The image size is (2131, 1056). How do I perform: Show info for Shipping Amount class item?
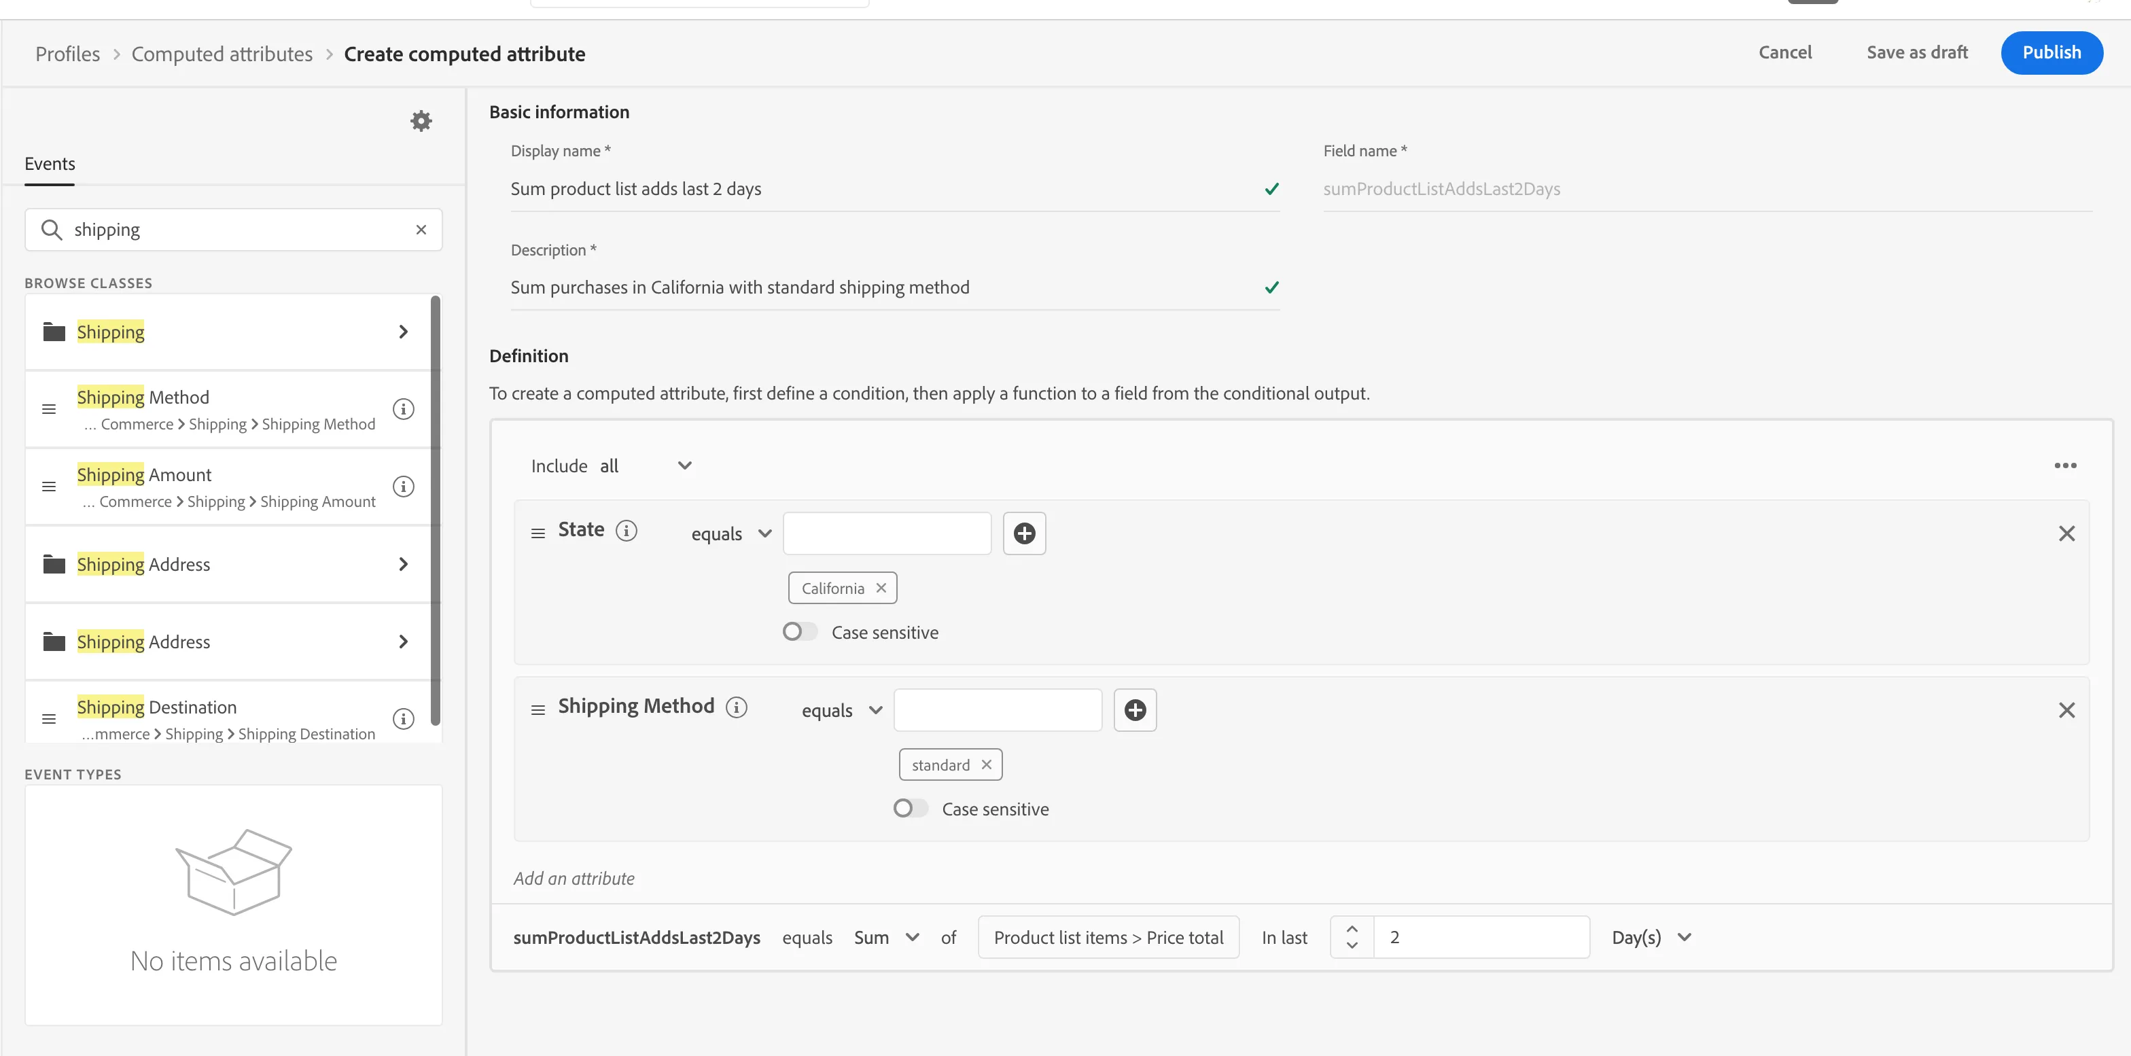pyautogui.click(x=403, y=487)
